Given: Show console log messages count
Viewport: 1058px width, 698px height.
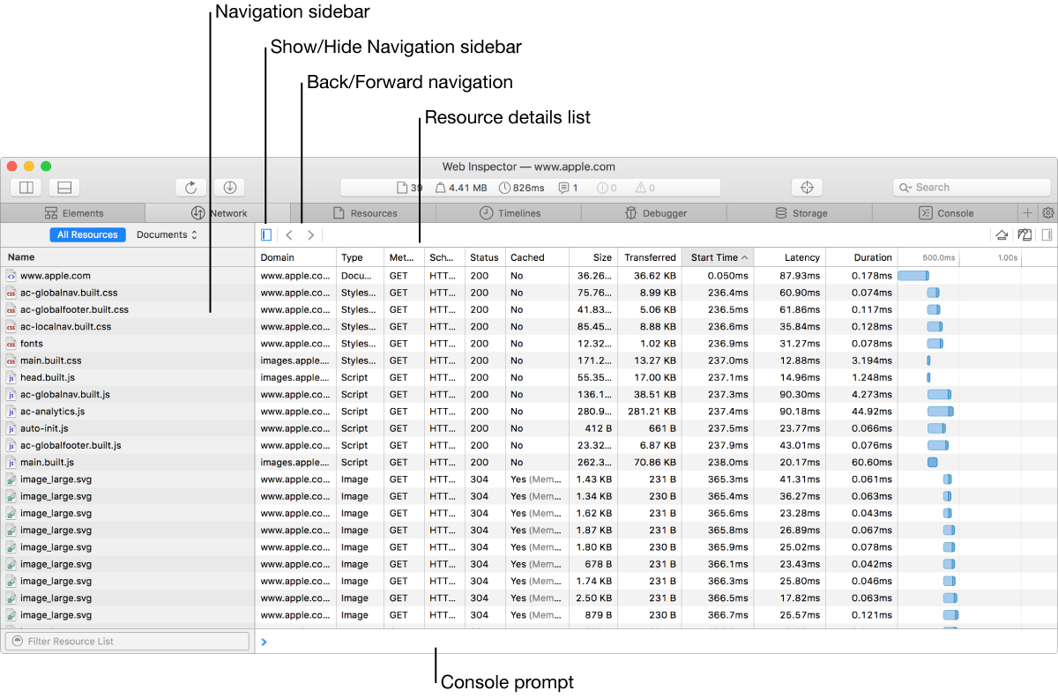Looking at the screenshot, I should coord(568,188).
